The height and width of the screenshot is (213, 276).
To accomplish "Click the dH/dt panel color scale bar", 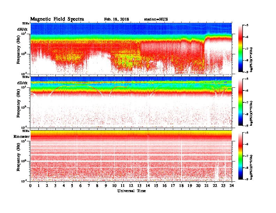I will pyautogui.click(x=240, y=49).
